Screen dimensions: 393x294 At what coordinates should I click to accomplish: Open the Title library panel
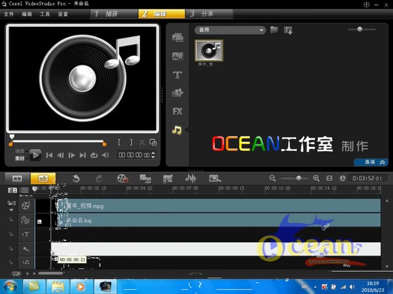pyautogui.click(x=177, y=75)
